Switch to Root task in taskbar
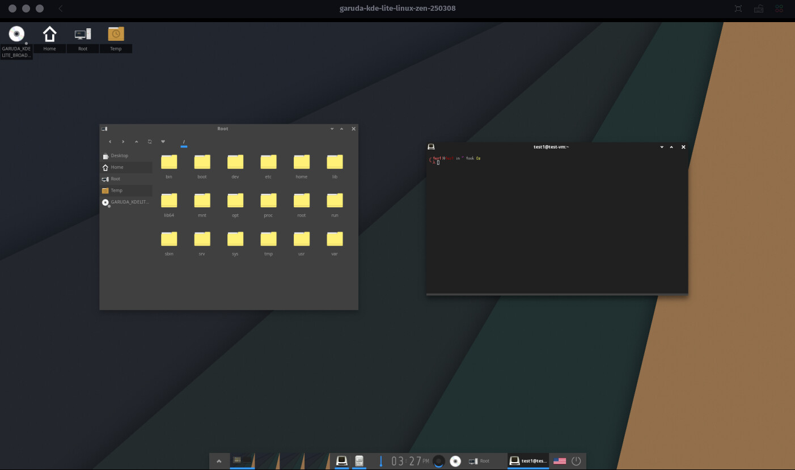The height and width of the screenshot is (470, 795). pos(485,461)
